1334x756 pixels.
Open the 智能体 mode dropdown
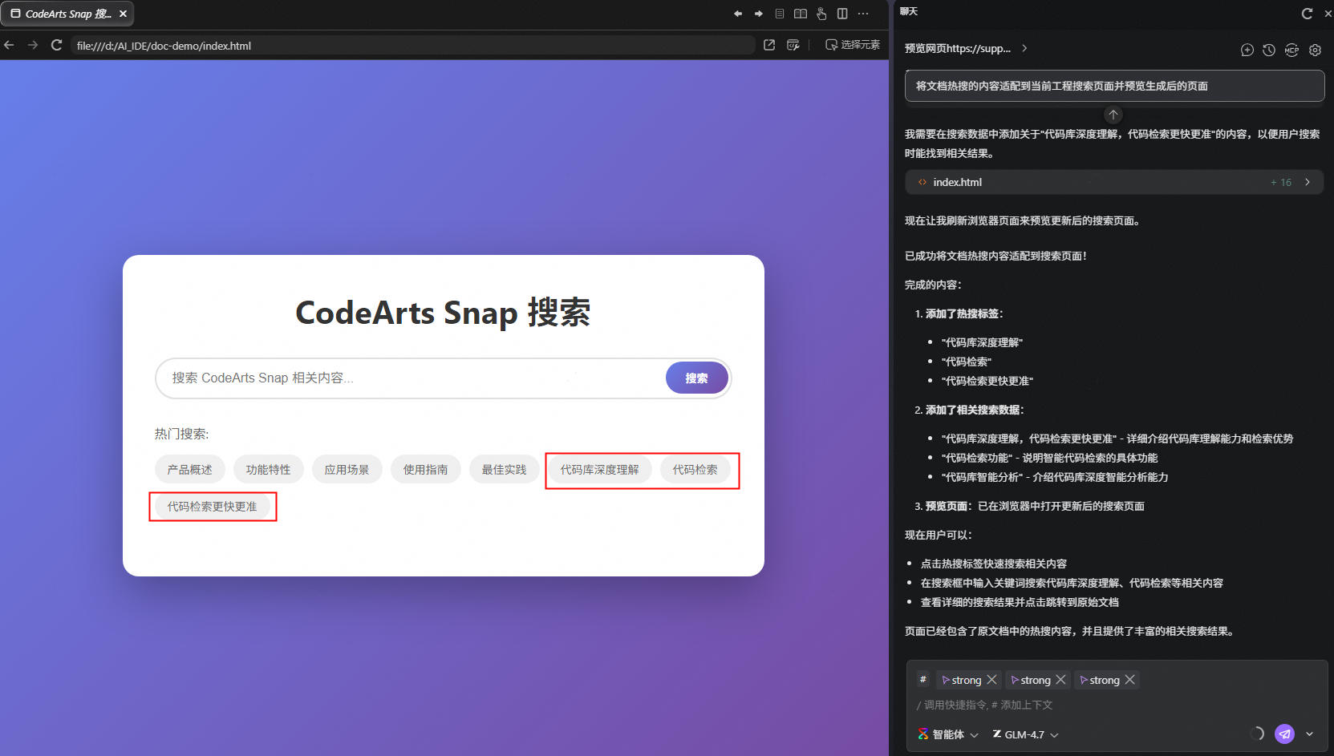point(948,734)
